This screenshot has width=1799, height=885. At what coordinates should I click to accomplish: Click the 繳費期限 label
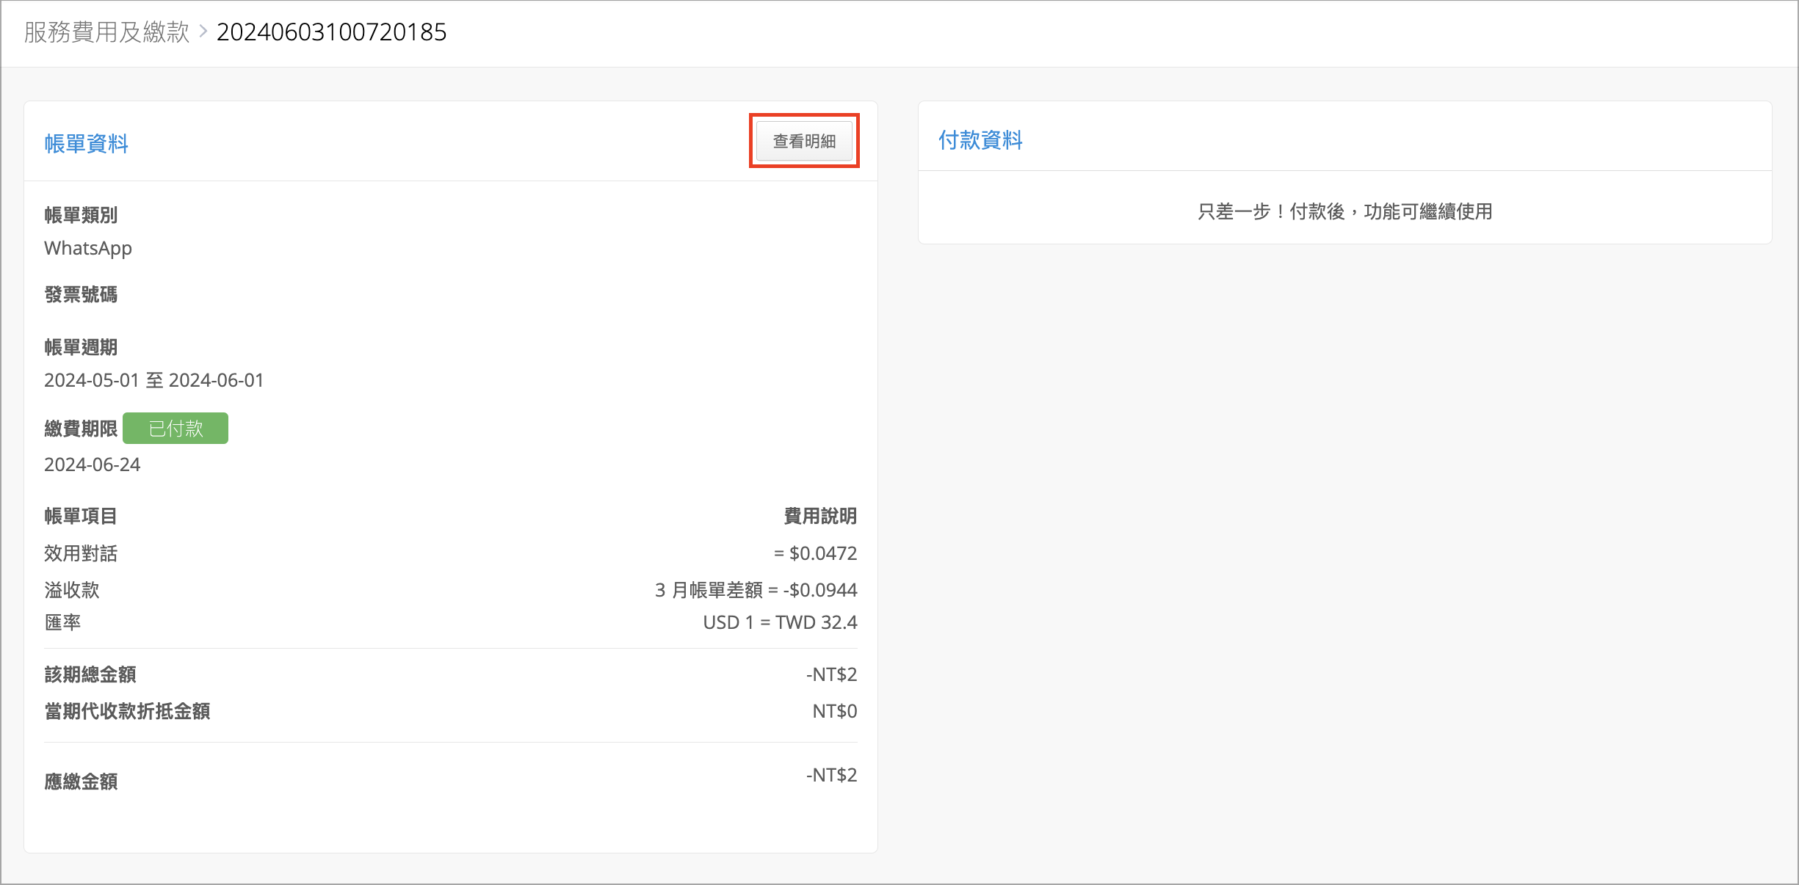(81, 429)
